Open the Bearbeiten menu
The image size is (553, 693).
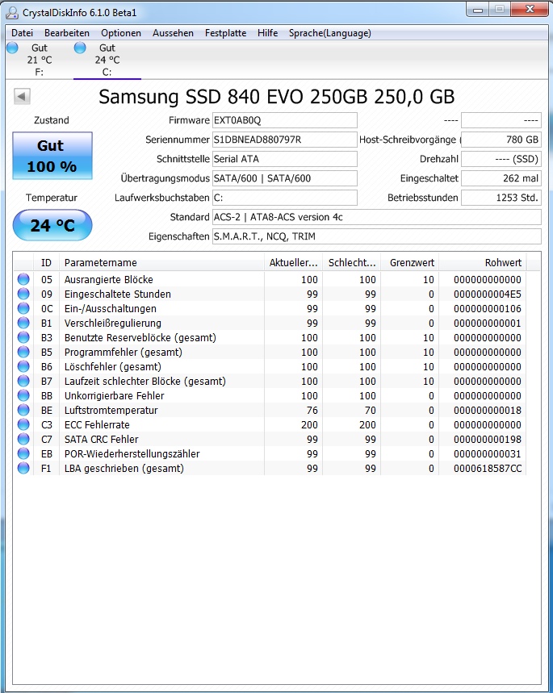(x=67, y=33)
